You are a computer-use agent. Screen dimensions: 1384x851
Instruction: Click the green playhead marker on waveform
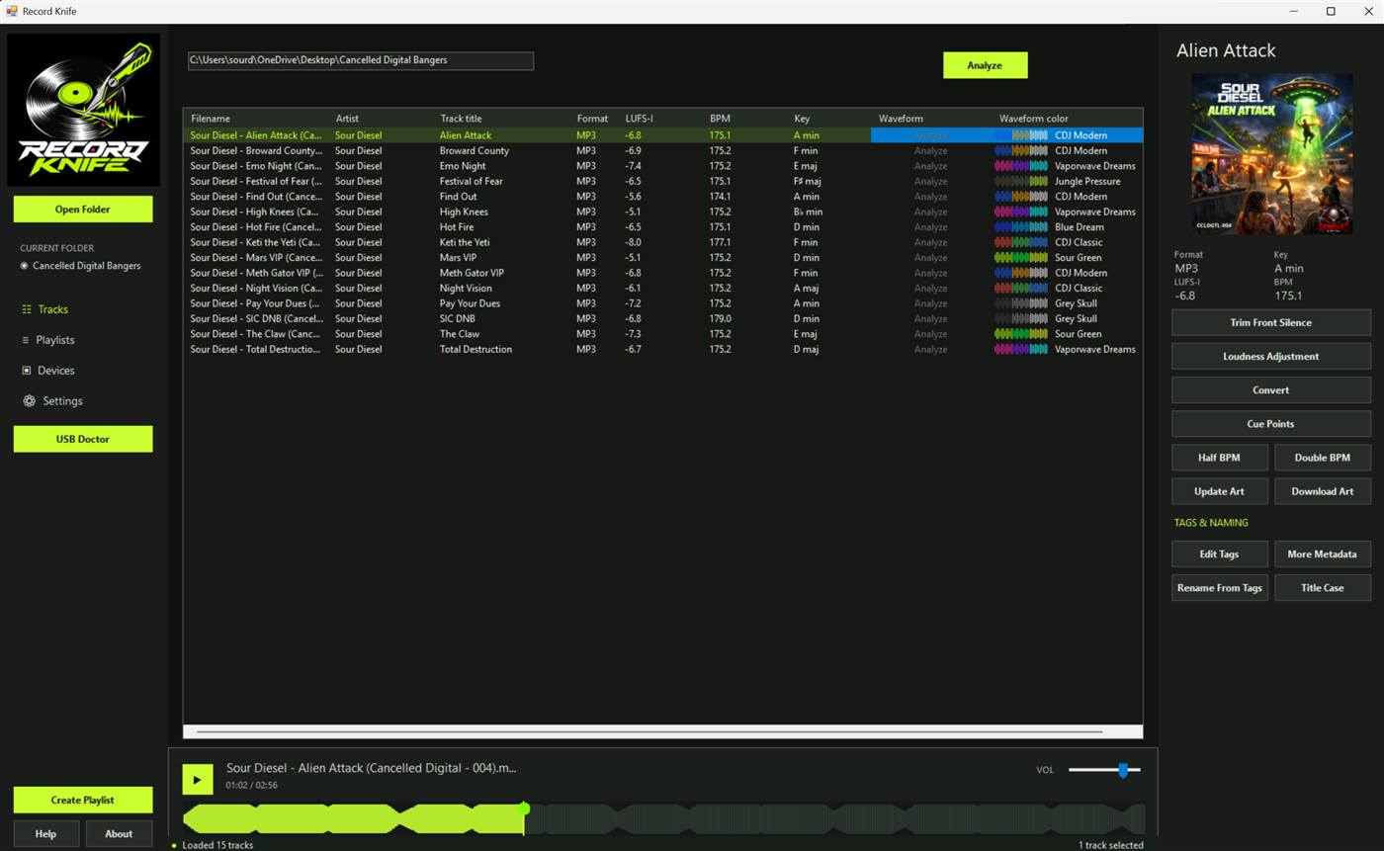pos(524,809)
